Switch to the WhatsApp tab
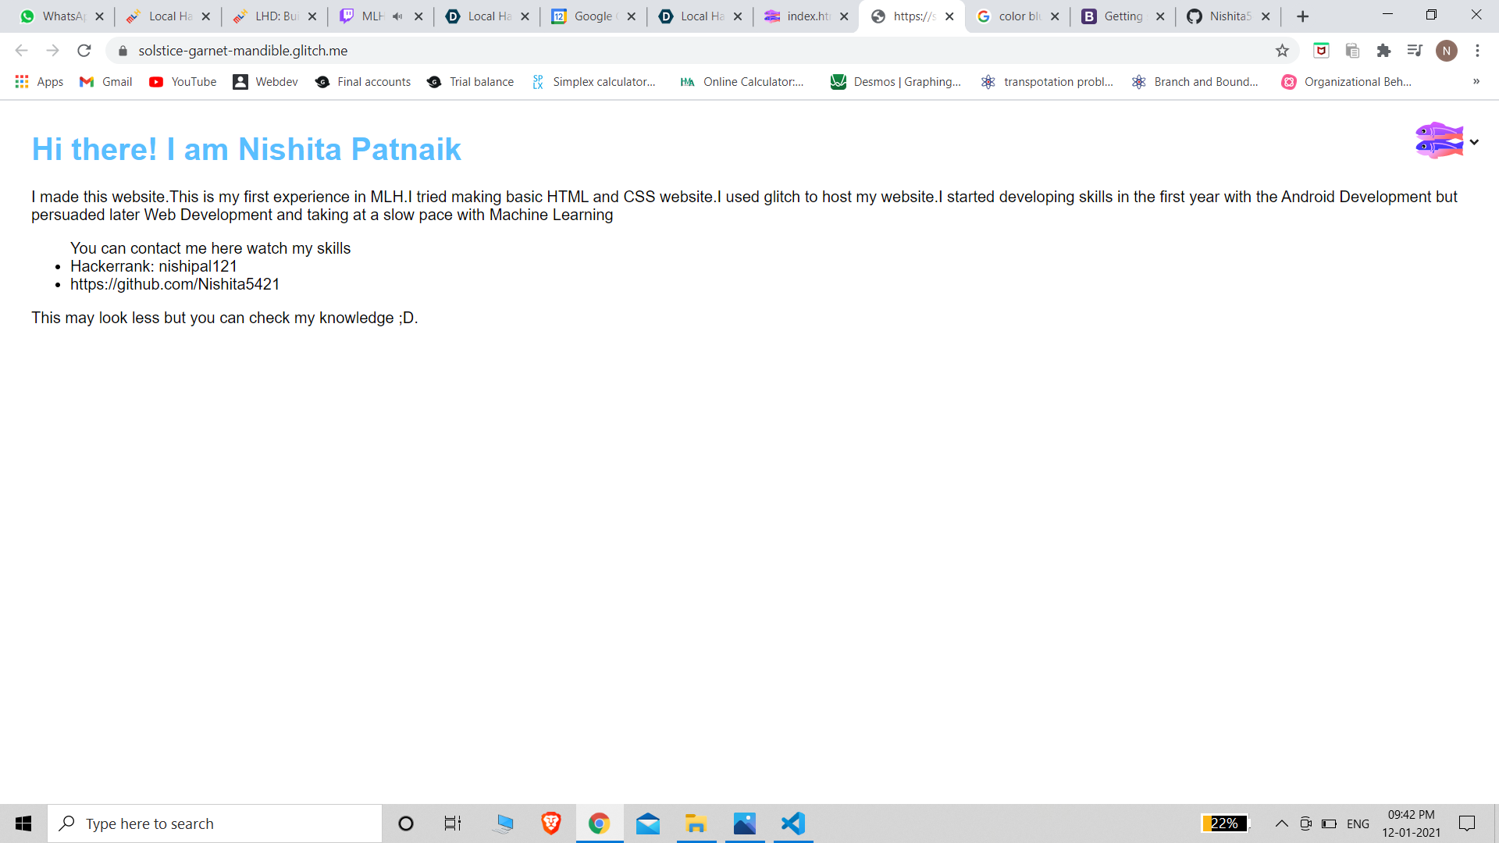The width and height of the screenshot is (1499, 843). click(59, 16)
